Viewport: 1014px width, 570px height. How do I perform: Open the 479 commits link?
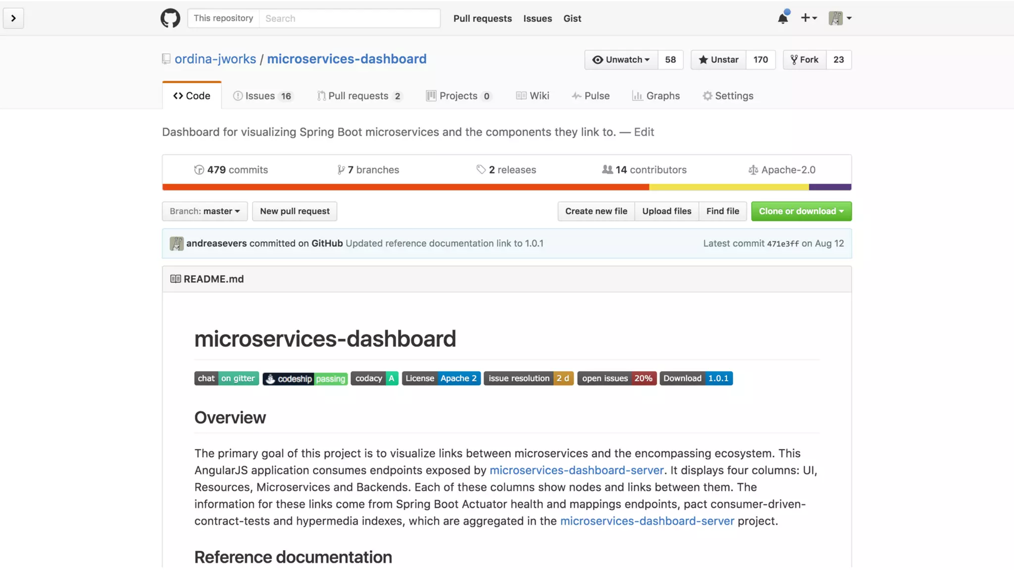coord(231,170)
